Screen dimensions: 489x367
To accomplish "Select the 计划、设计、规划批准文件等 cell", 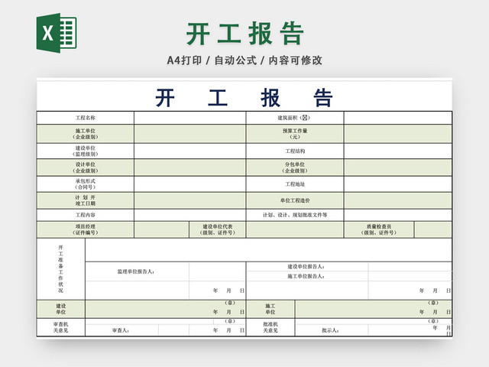I will tap(295, 215).
